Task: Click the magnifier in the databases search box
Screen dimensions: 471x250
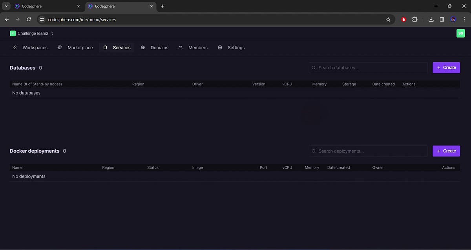Action: (x=314, y=67)
